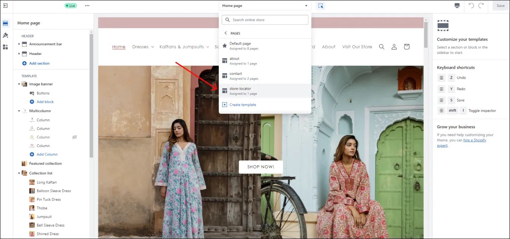Select the search icon in the storefront header
The height and width of the screenshot is (239, 510).
(x=381, y=47)
